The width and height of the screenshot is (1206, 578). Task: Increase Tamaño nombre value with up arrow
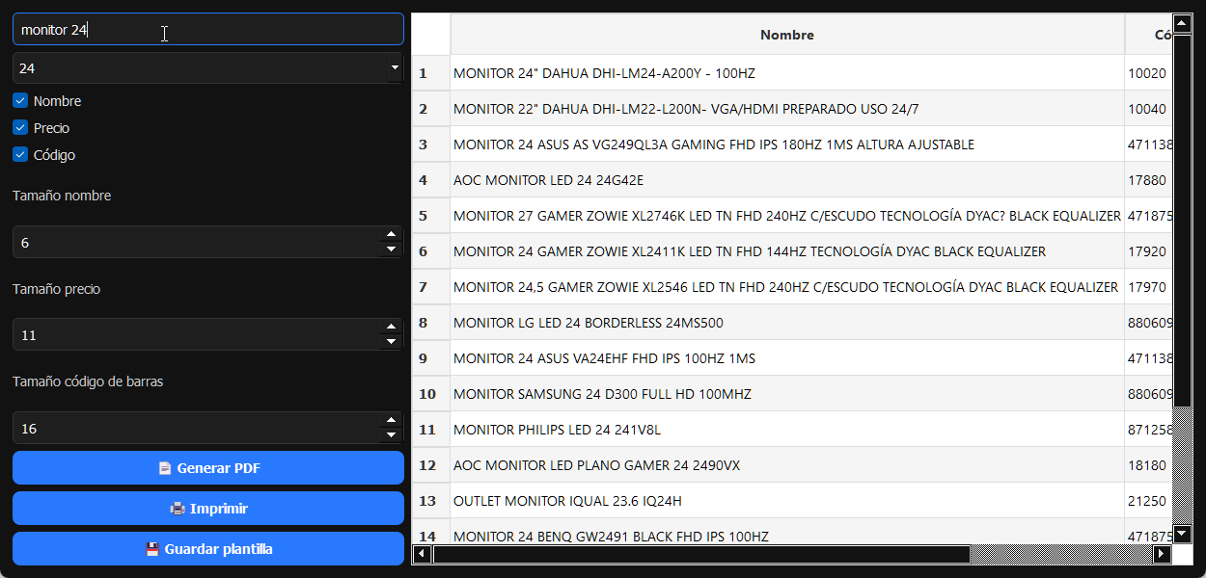click(391, 234)
